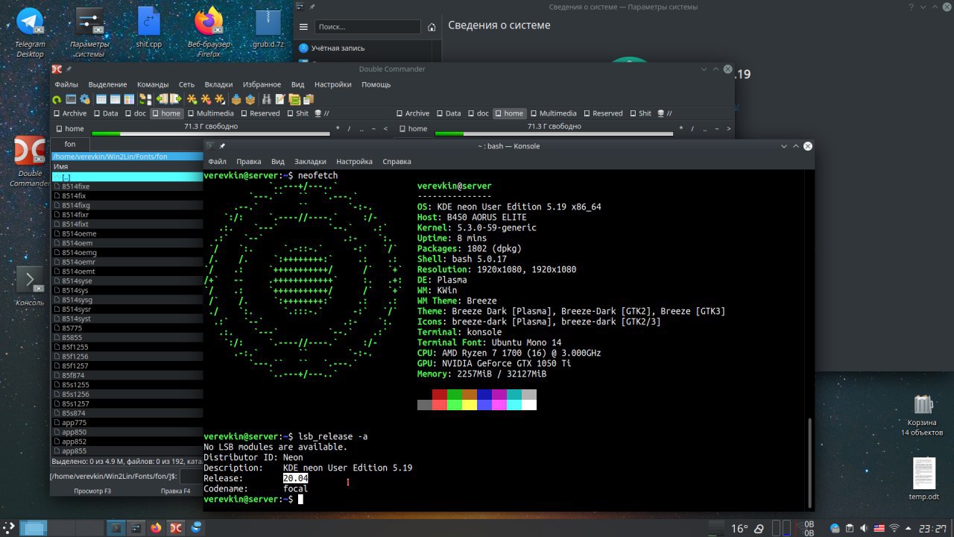Open the Konsole desktop shortcut
954x537 pixels.
[x=30, y=287]
